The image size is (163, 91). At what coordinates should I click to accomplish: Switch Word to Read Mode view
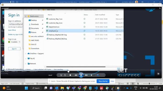click(128, 84)
